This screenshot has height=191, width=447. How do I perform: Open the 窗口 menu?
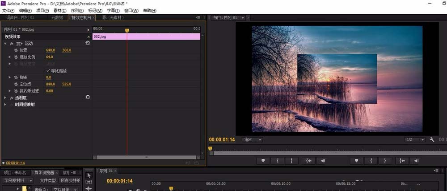point(131,11)
